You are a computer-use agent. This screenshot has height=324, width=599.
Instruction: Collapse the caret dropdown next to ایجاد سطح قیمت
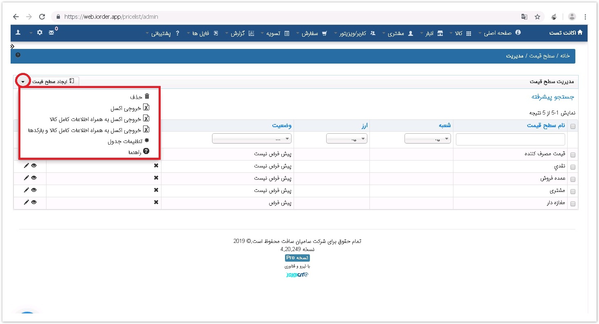click(x=23, y=82)
